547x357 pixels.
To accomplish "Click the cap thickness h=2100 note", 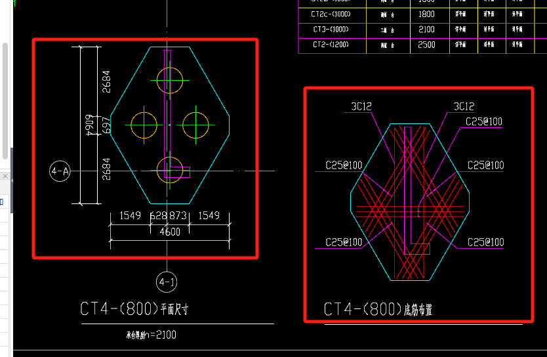I will 151,335.
